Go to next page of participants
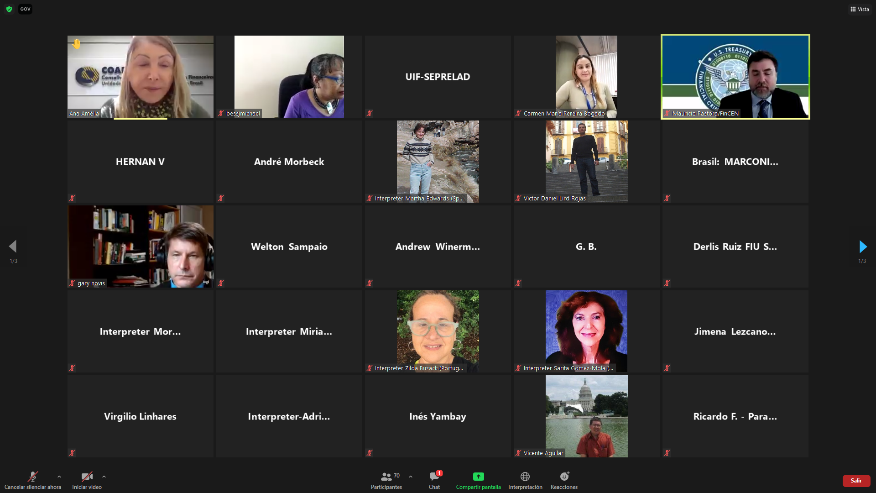Viewport: 876px width, 493px height. (x=863, y=247)
